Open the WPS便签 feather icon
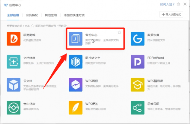 pos(76,108)
